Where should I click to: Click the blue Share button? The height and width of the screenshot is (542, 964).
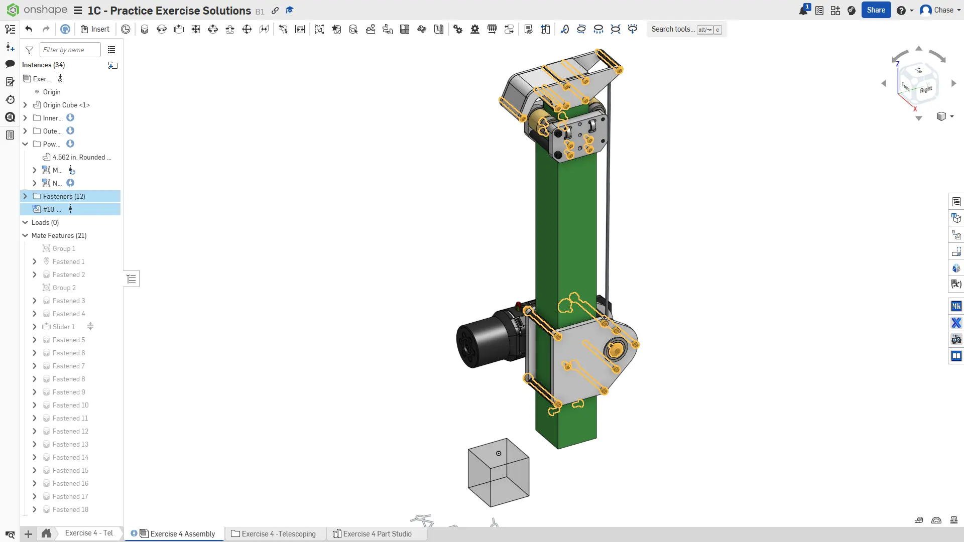click(876, 10)
